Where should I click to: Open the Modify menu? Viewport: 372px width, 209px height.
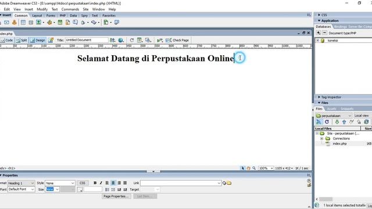tap(42, 9)
